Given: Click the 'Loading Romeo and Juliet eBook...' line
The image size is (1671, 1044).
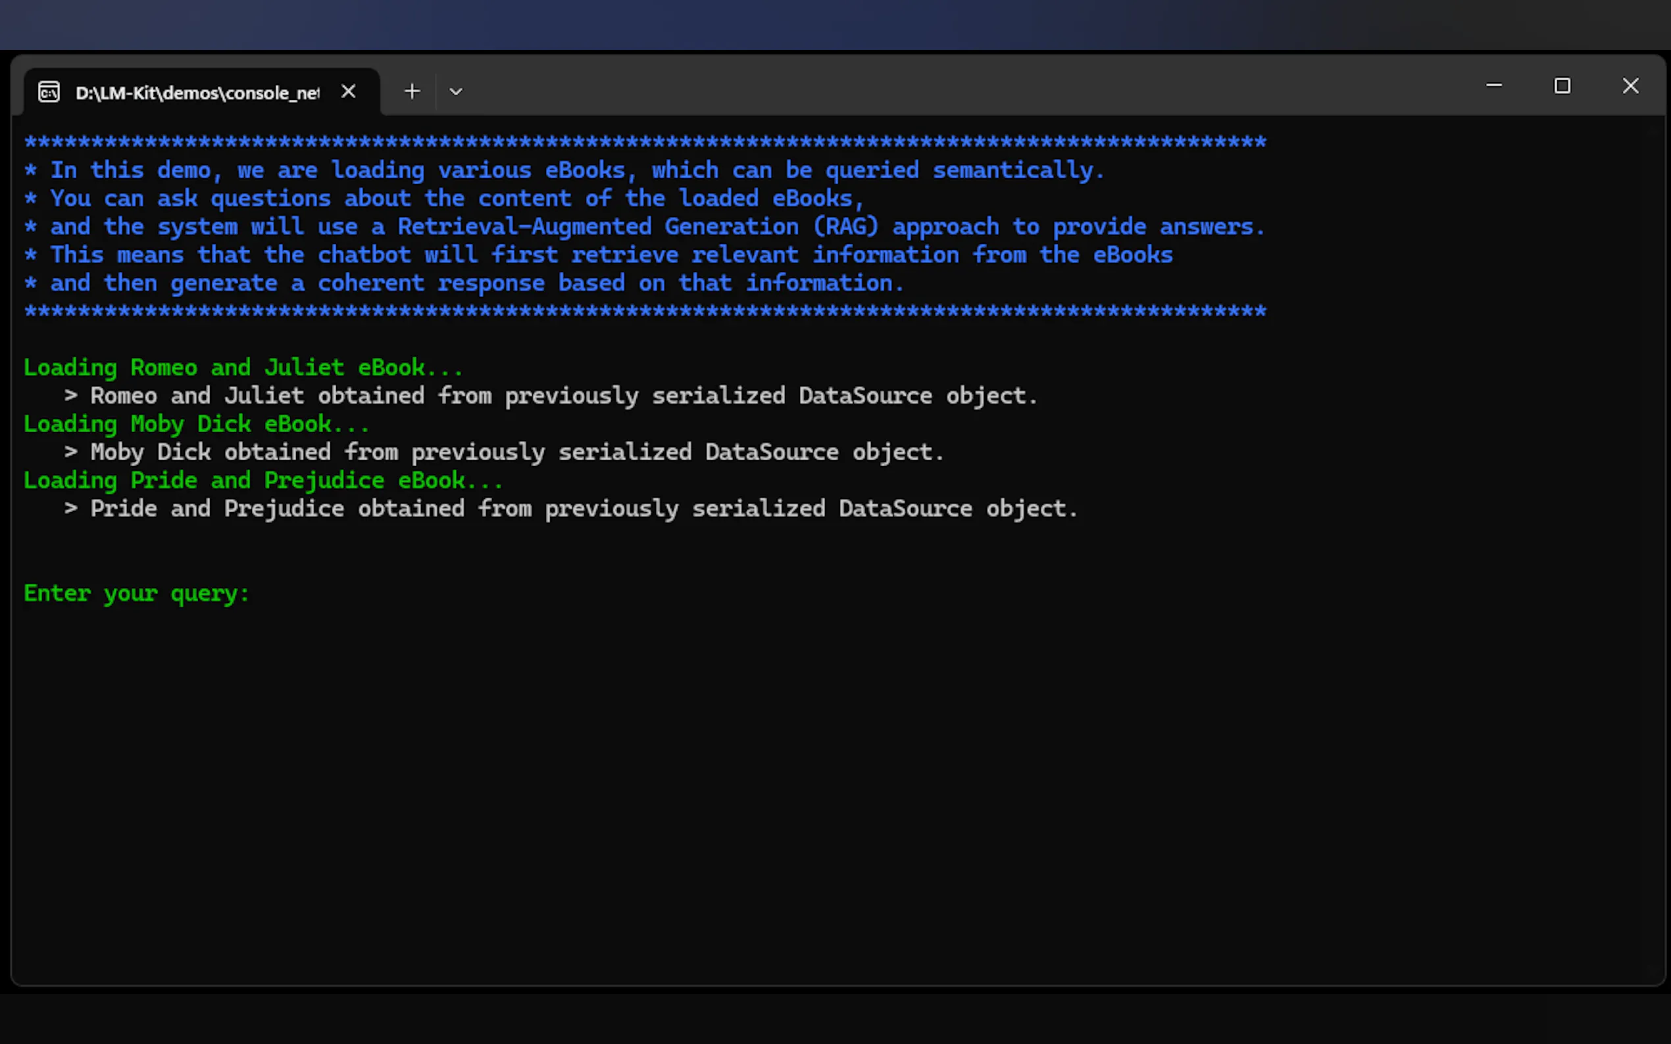Looking at the screenshot, I should point(243,368).
